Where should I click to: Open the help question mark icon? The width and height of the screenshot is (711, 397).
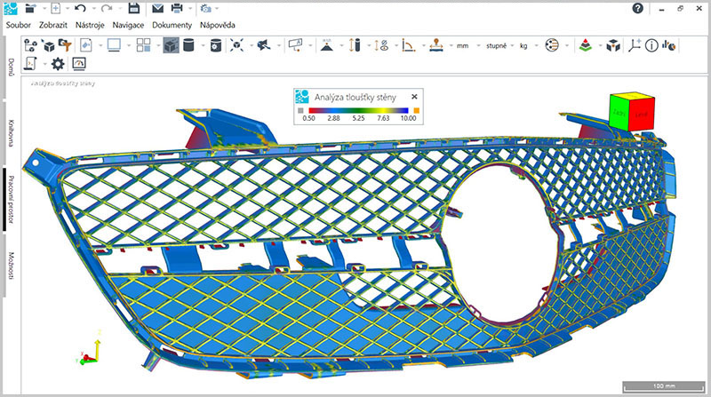coord(637,8)
